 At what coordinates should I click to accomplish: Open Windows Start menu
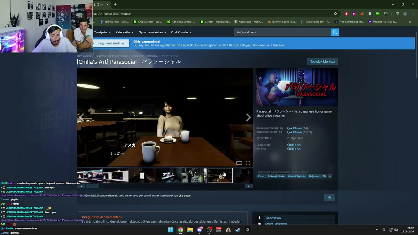pos(171,230)
